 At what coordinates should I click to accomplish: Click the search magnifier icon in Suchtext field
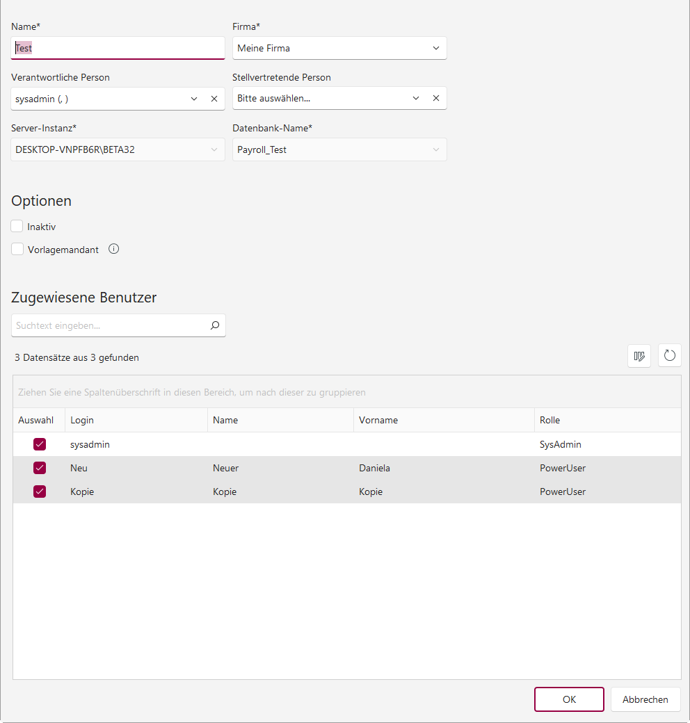click(214, 325)
